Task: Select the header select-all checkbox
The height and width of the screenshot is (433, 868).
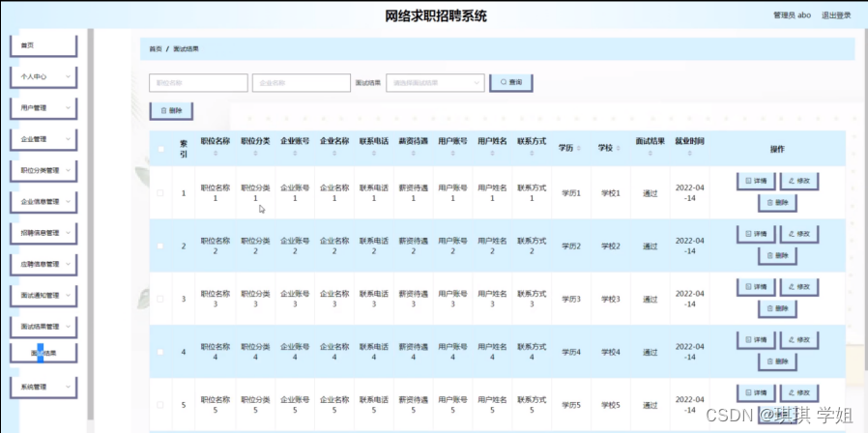Action: [x=160, y=149]
